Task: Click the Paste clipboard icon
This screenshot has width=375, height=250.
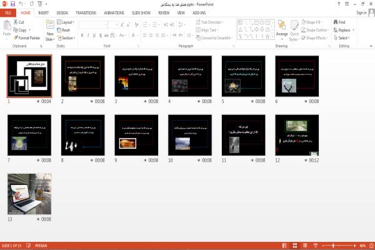Action: [7, 26]
